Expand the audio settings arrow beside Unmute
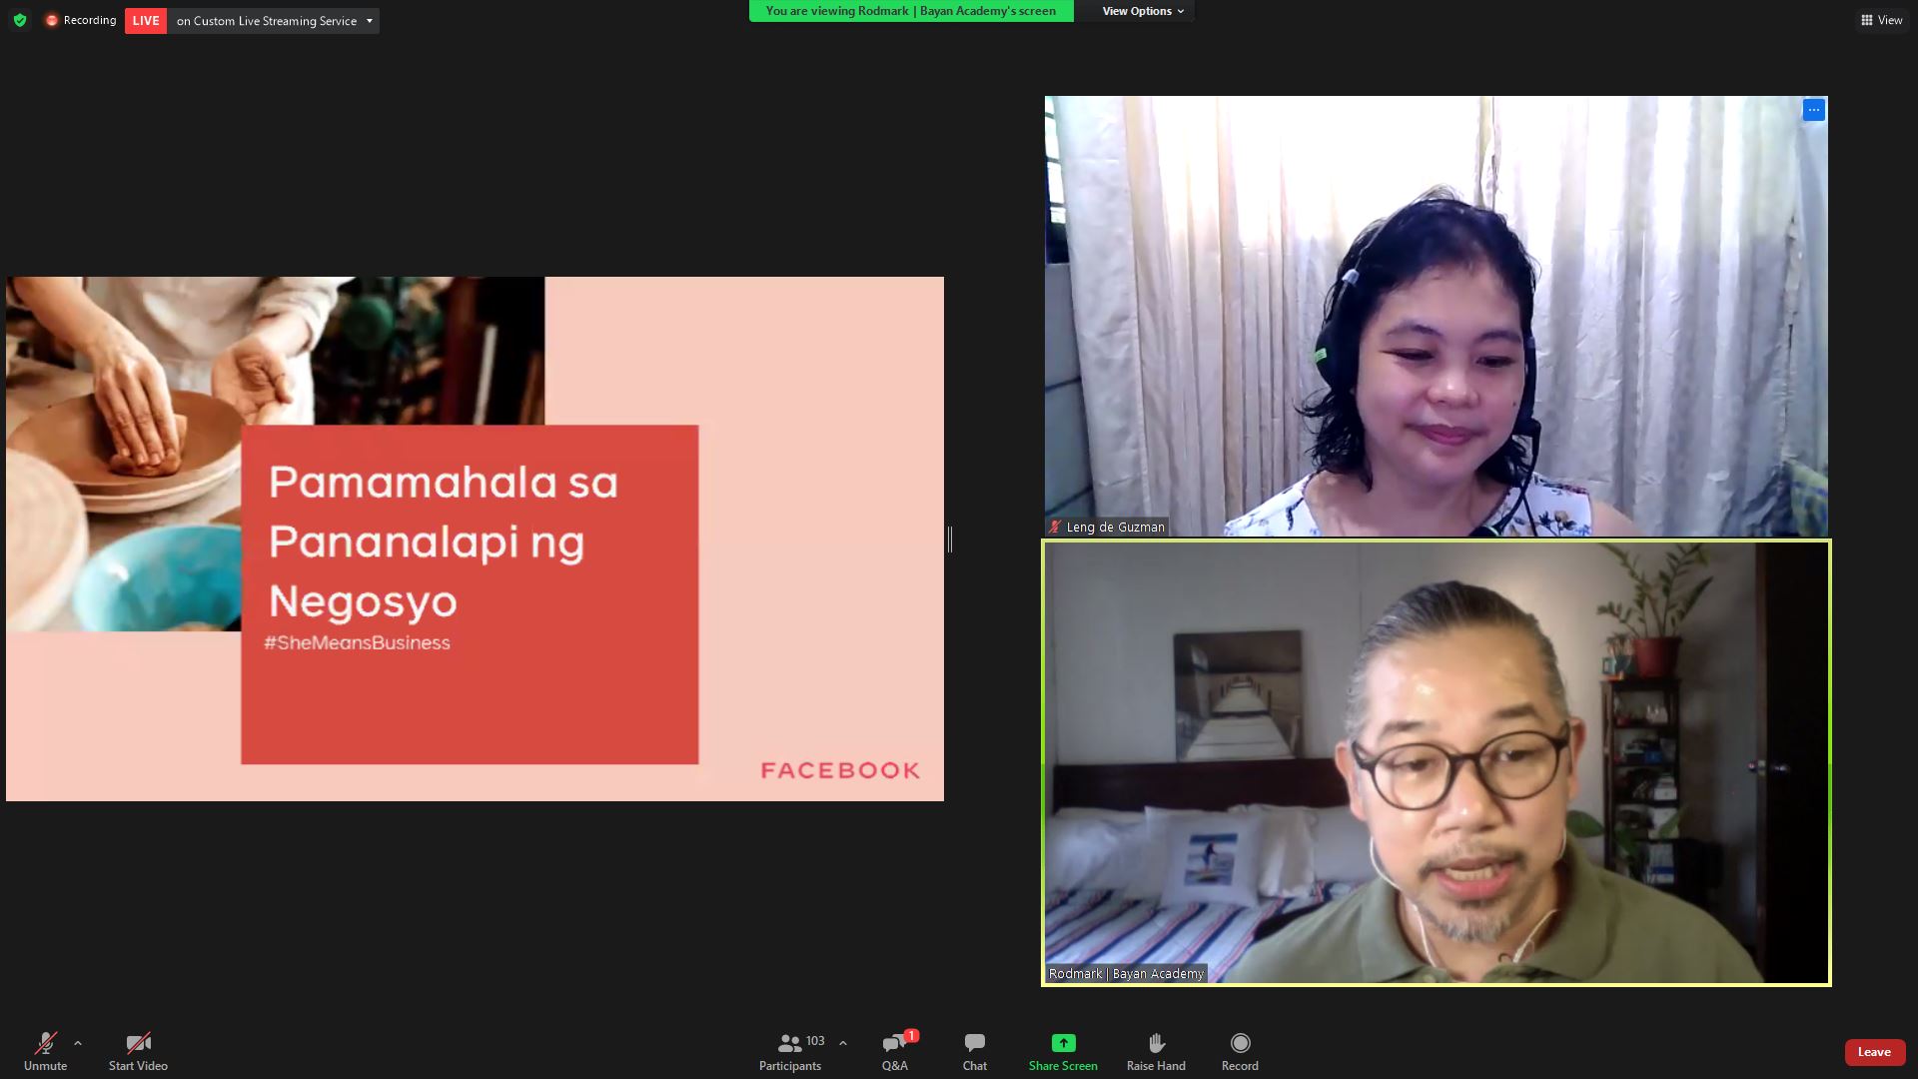 click(x=78, y=1043)
